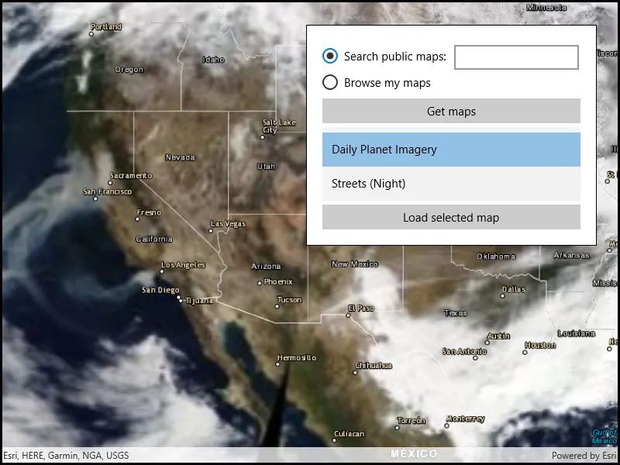The height and width of the screenshot is (465, 620).
Task: Click the Chihuahua city label
Action: (x=374, y=365)
